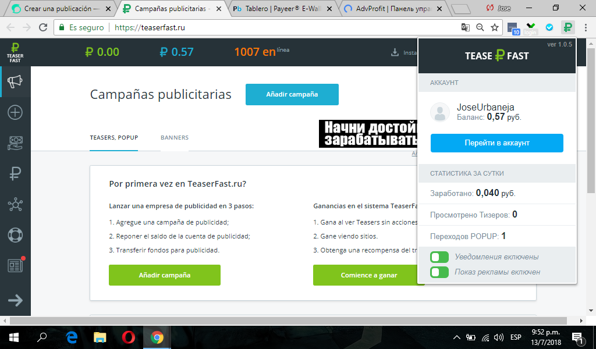Screen dimensions: 596x349
Task: Click the user avatar in the extension popup
Action: pos(440,112)
